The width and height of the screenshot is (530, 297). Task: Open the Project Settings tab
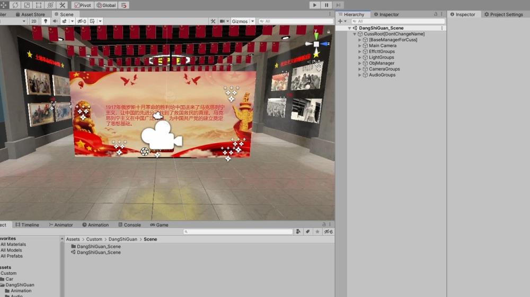point(503,14)
